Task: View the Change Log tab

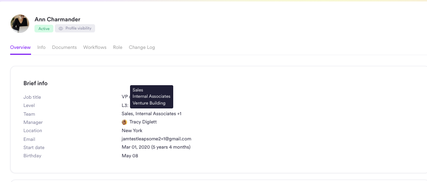Action: point(142,47)
